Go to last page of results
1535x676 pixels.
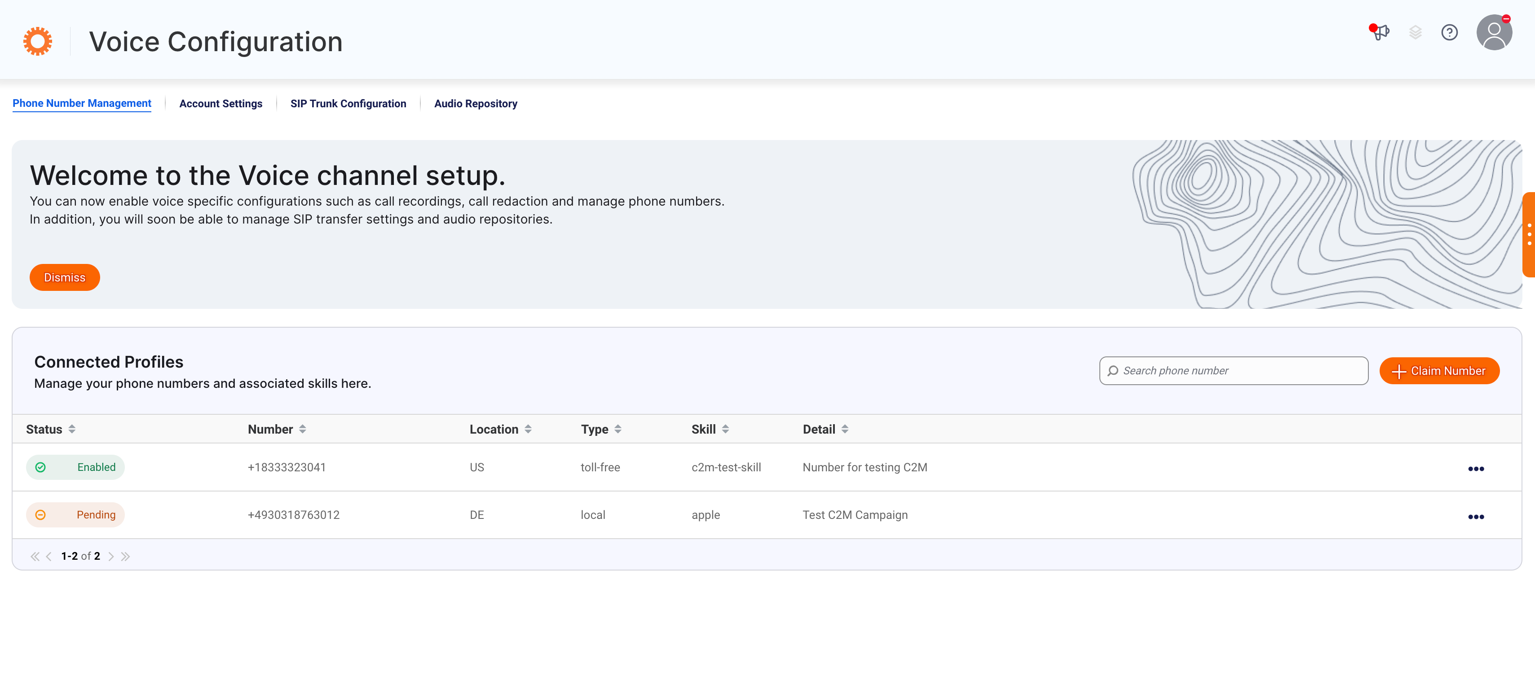point(125,556)
